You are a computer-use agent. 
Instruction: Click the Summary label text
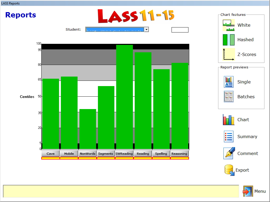point(247,137)
